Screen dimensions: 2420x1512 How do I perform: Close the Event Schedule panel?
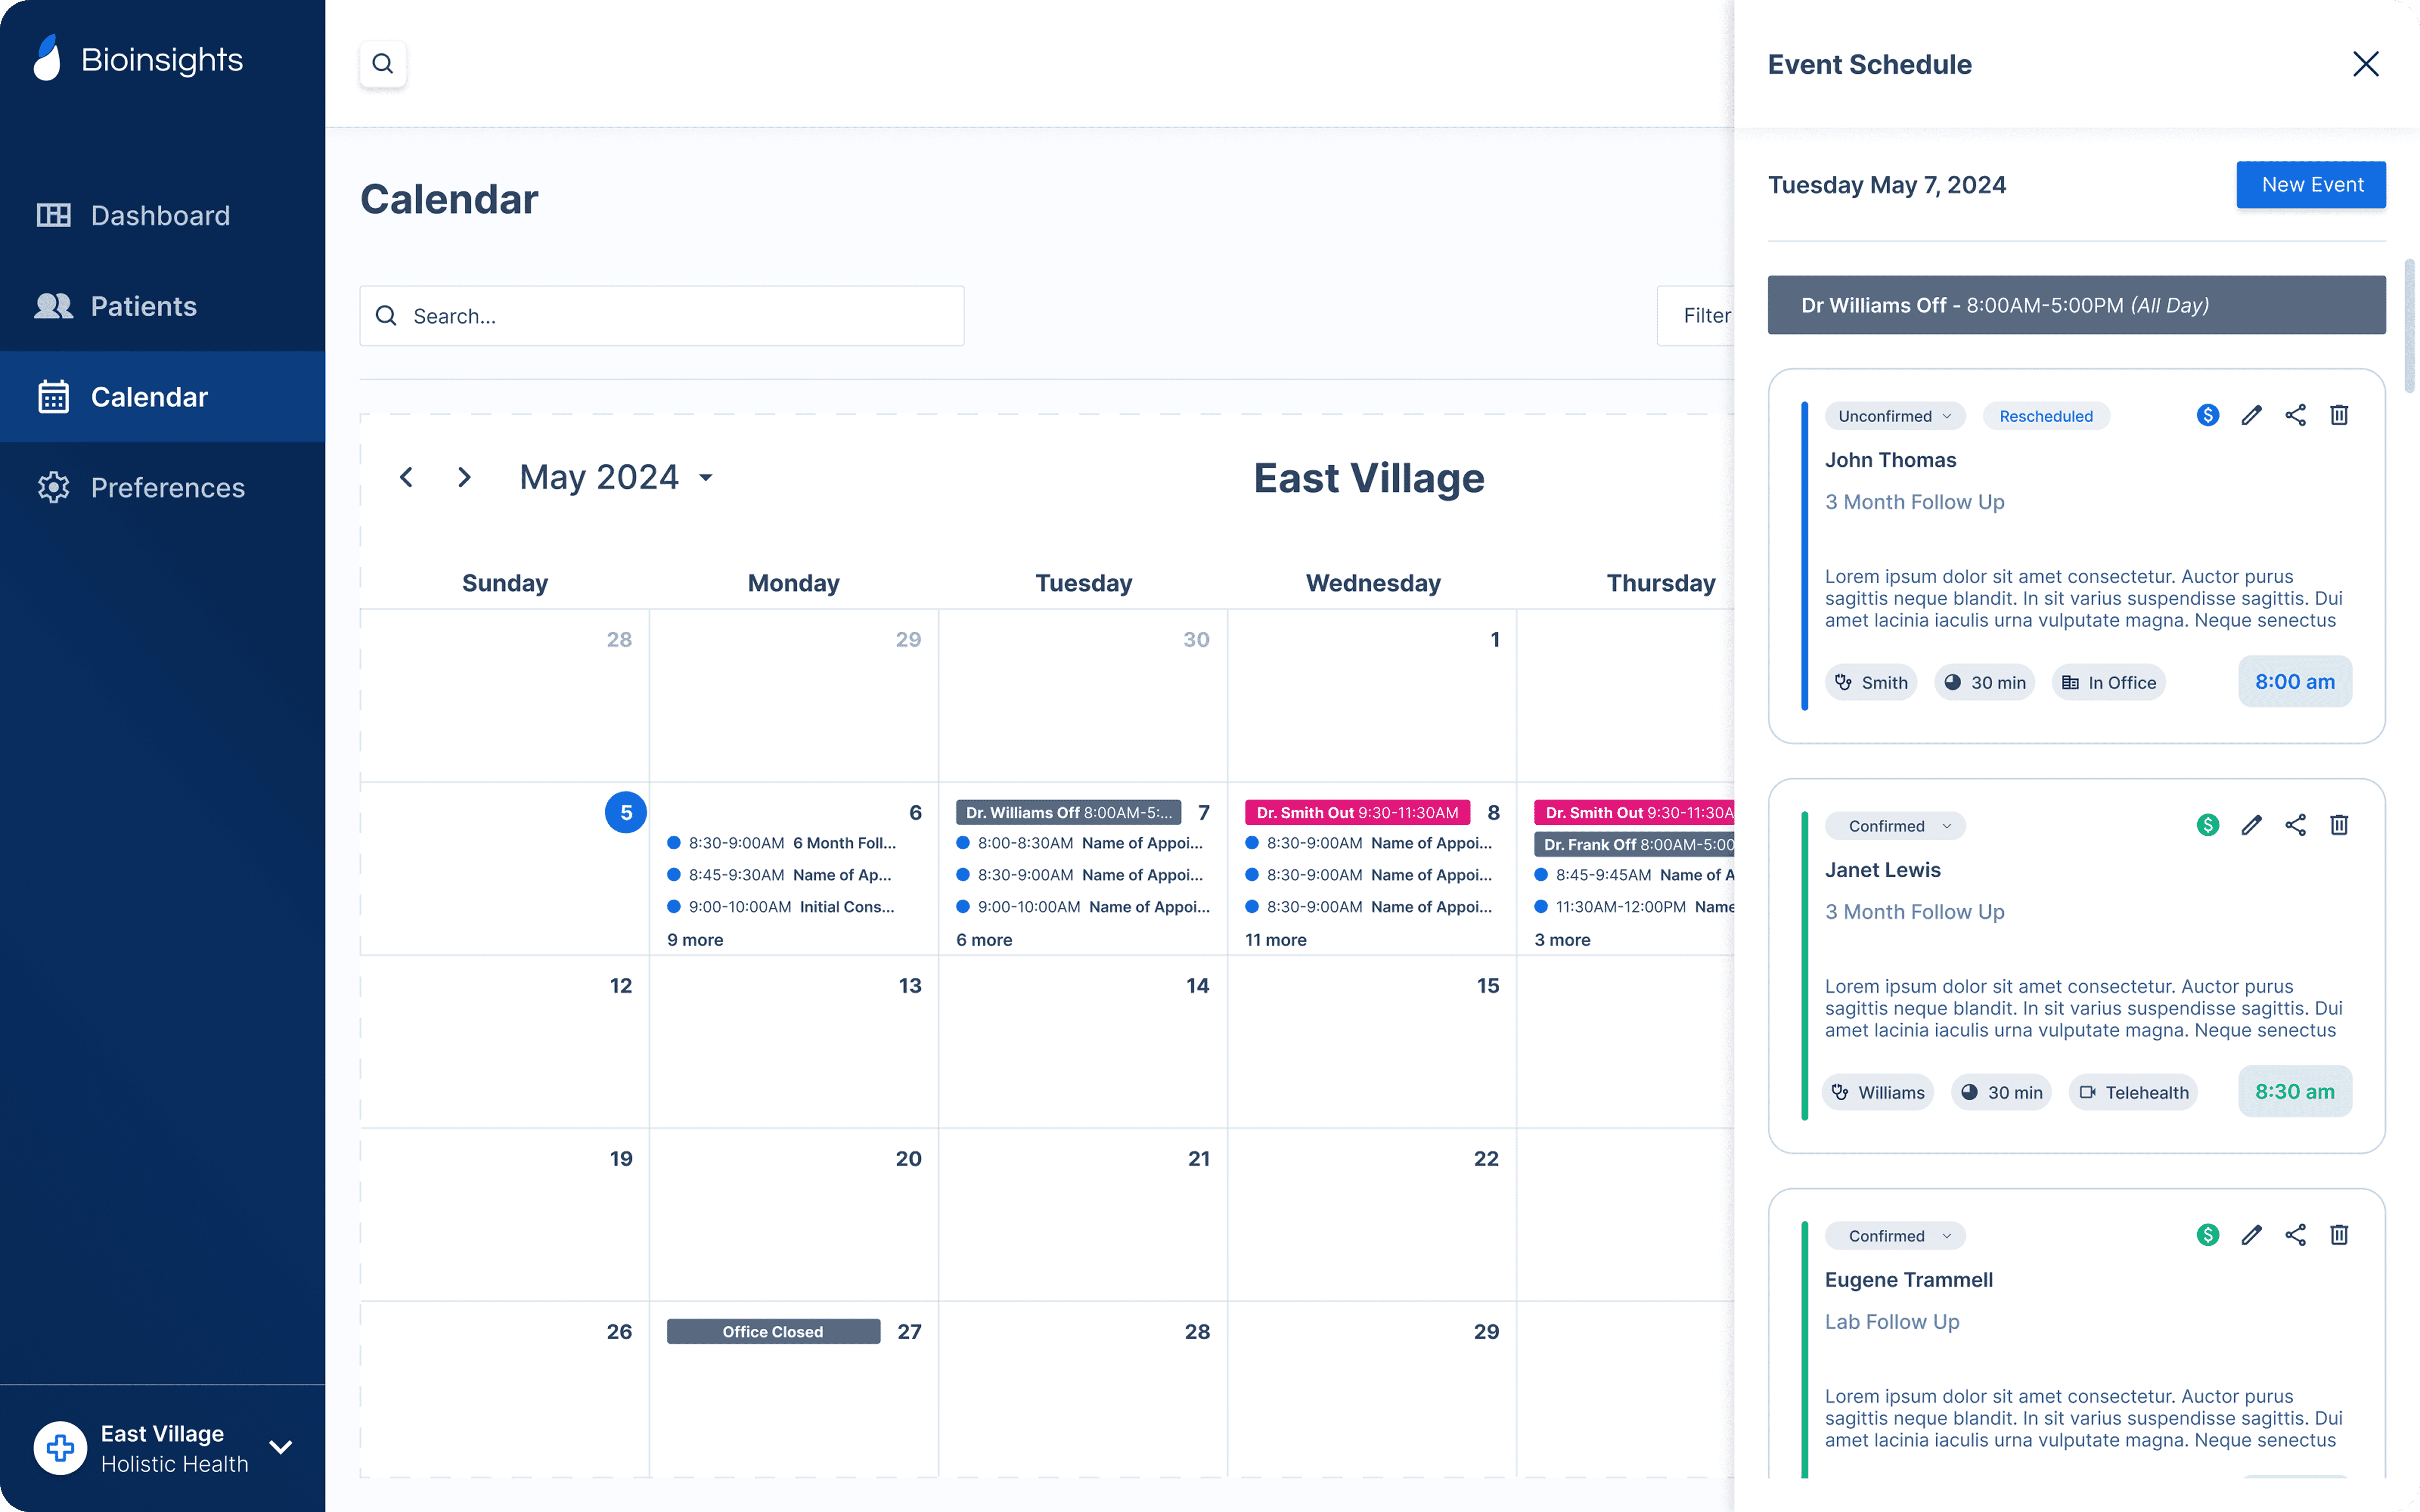click(x=2366, y=64)
